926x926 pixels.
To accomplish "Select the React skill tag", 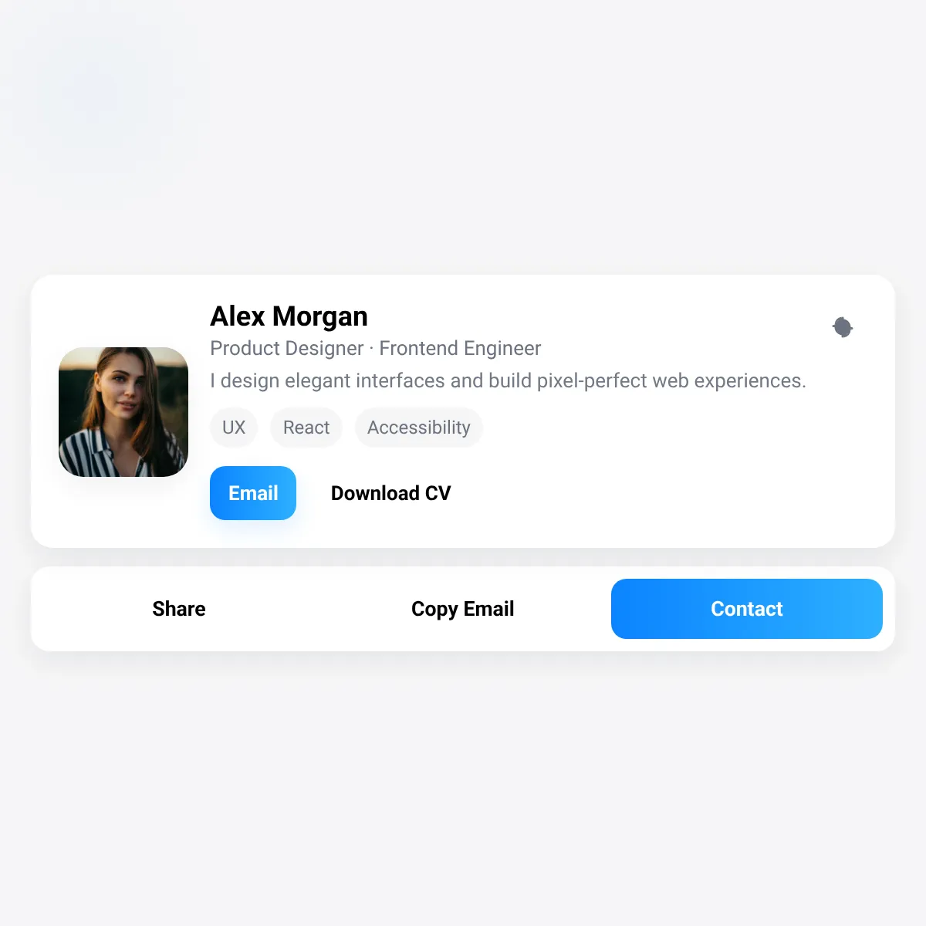I will click(x=306, y=428).
